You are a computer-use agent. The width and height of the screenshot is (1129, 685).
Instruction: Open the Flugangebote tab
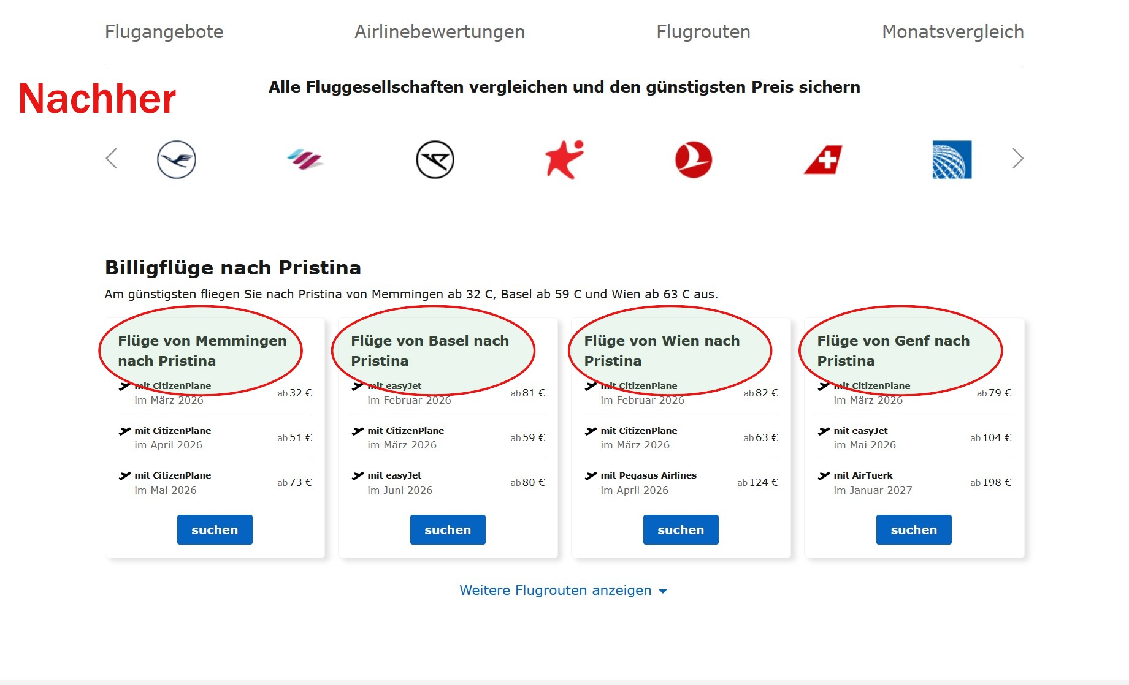164,32
